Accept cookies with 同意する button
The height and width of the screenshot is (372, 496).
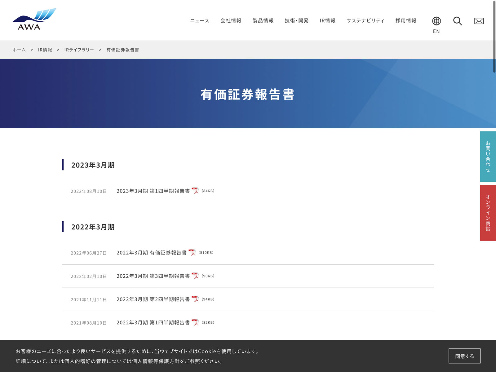464,356
